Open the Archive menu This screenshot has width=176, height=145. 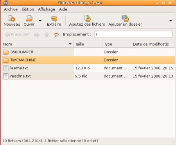pyautogui.click(x=11, y=9)
